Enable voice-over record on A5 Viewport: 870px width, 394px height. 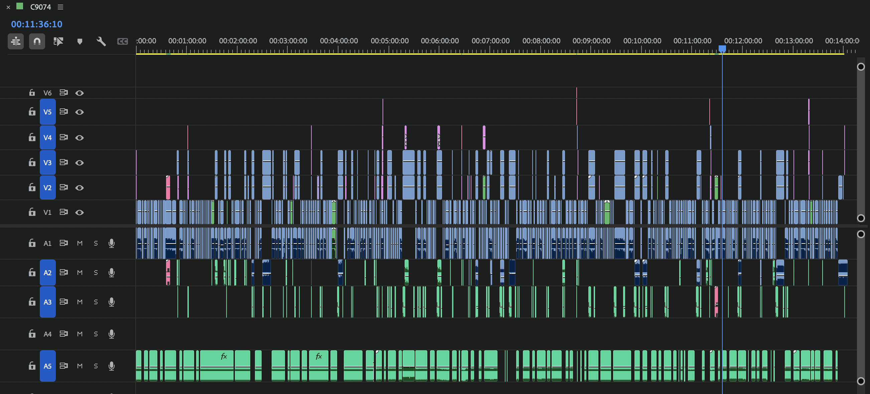pos(112,366)
